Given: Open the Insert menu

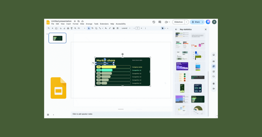Looking at the screenshot, I should coord(68,24).
